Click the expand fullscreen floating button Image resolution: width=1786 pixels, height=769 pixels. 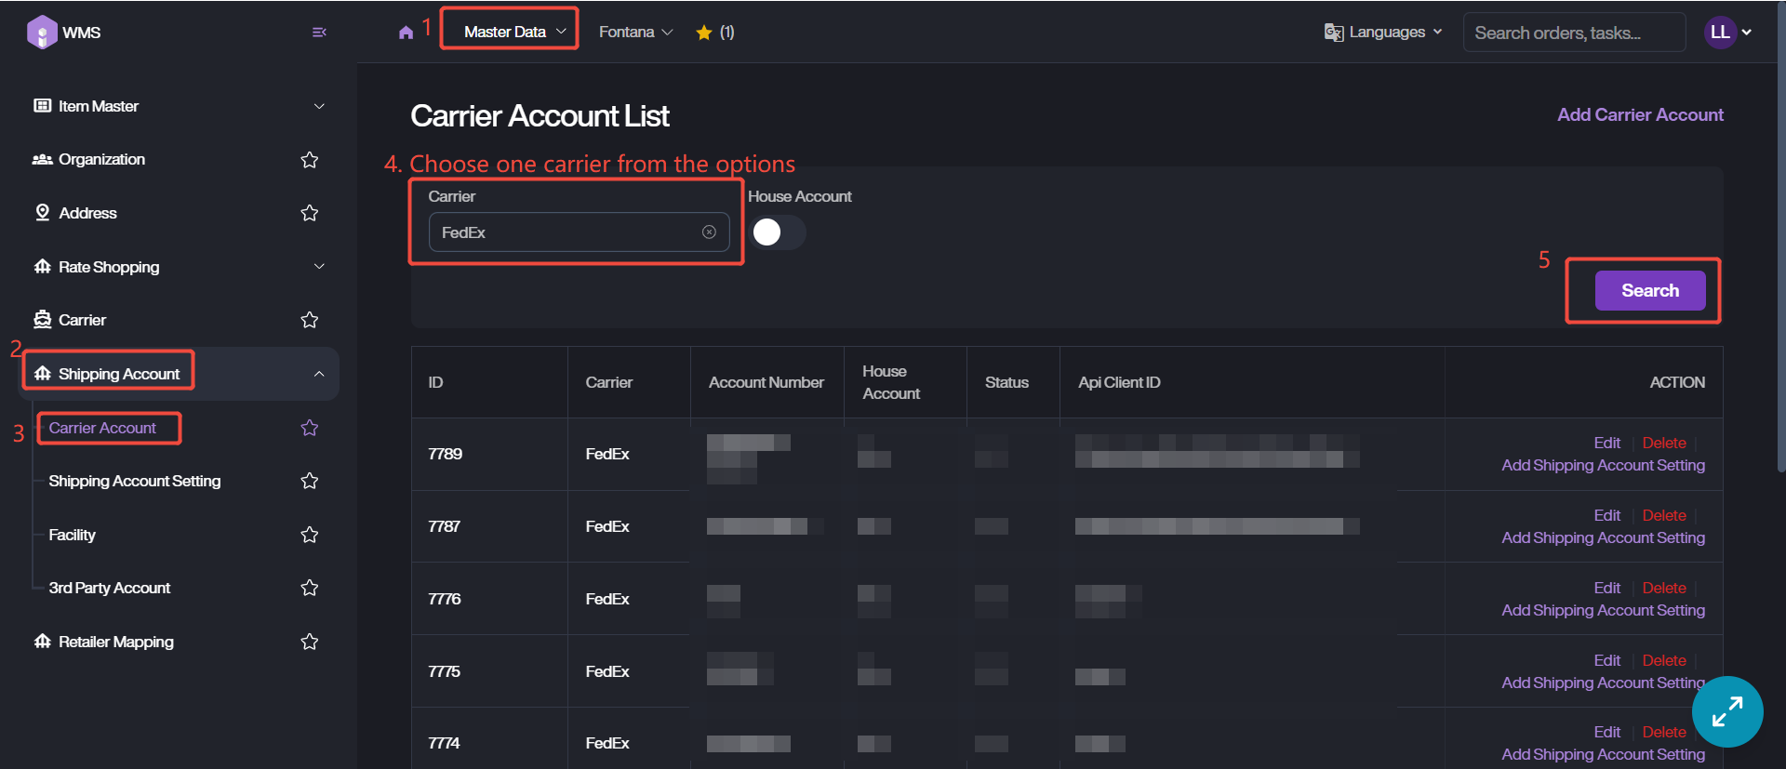point(1726,711)
